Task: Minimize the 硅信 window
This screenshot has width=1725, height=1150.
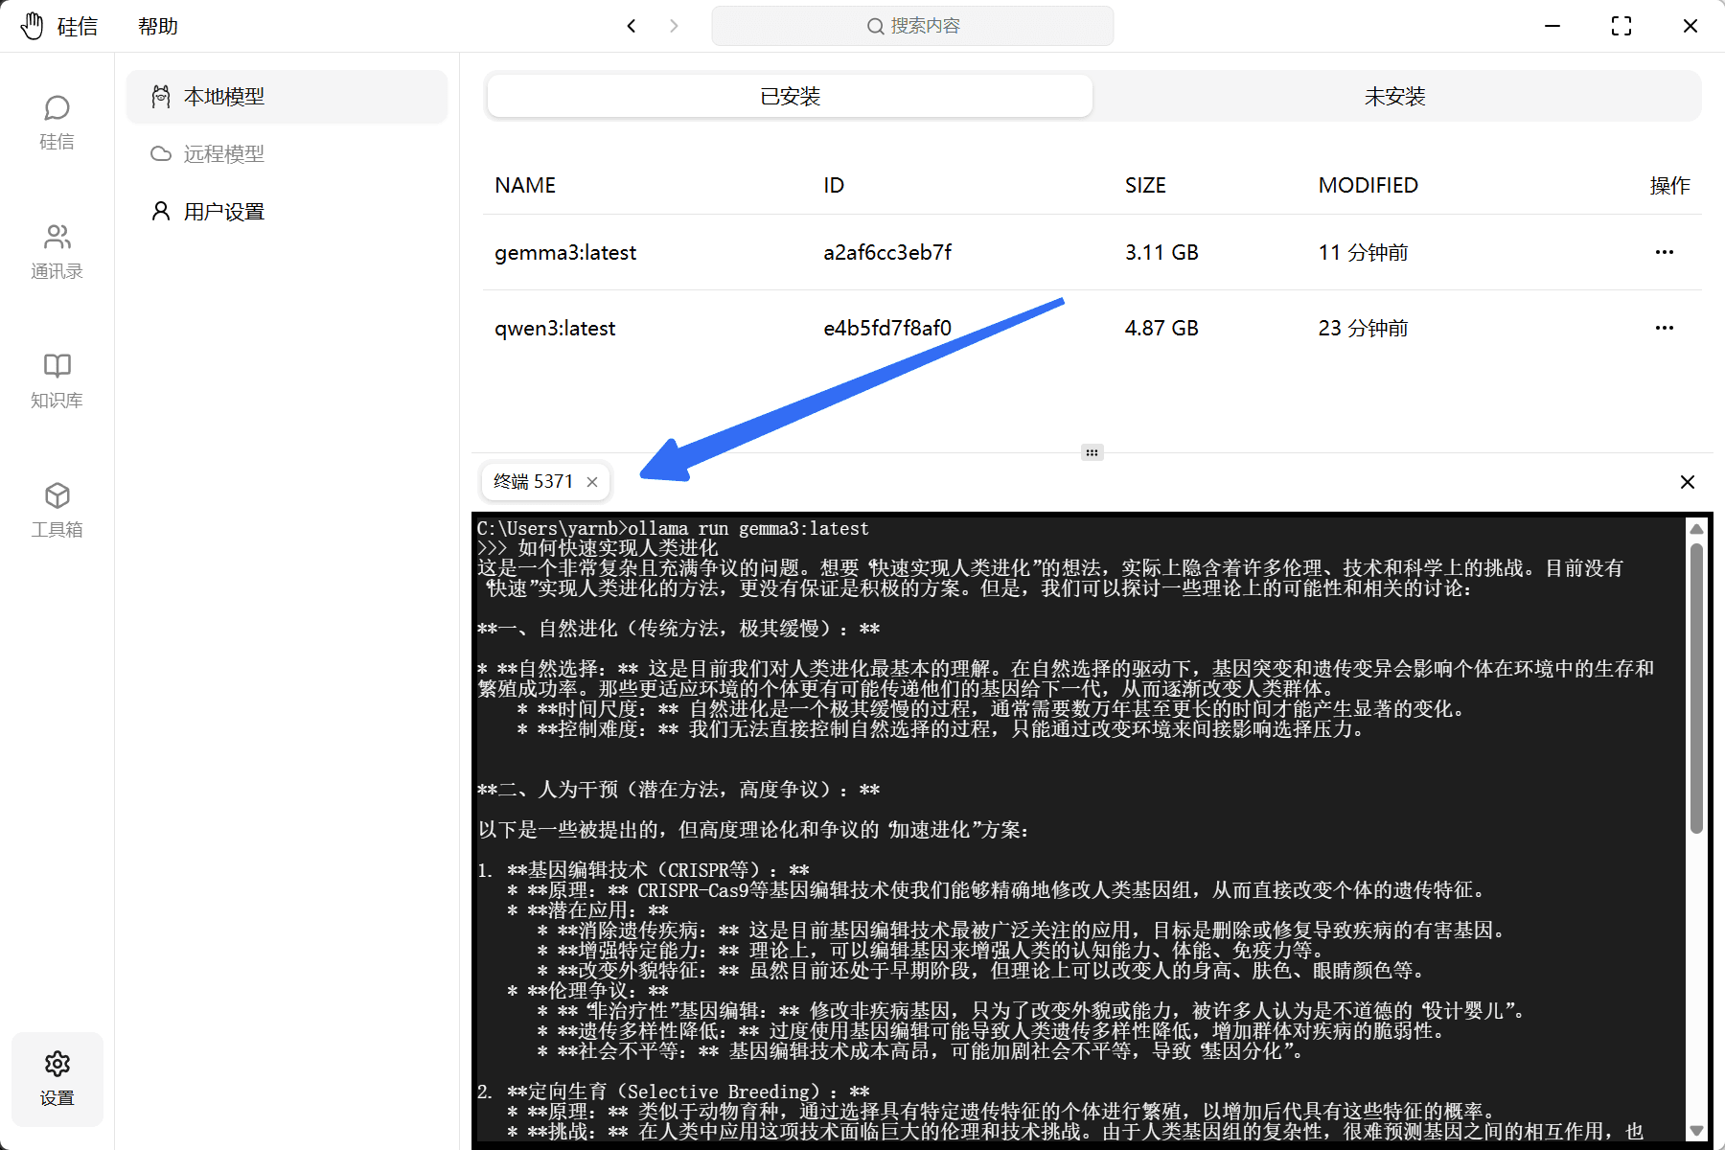Action: pyautogui.click(x=1552, y=26)
